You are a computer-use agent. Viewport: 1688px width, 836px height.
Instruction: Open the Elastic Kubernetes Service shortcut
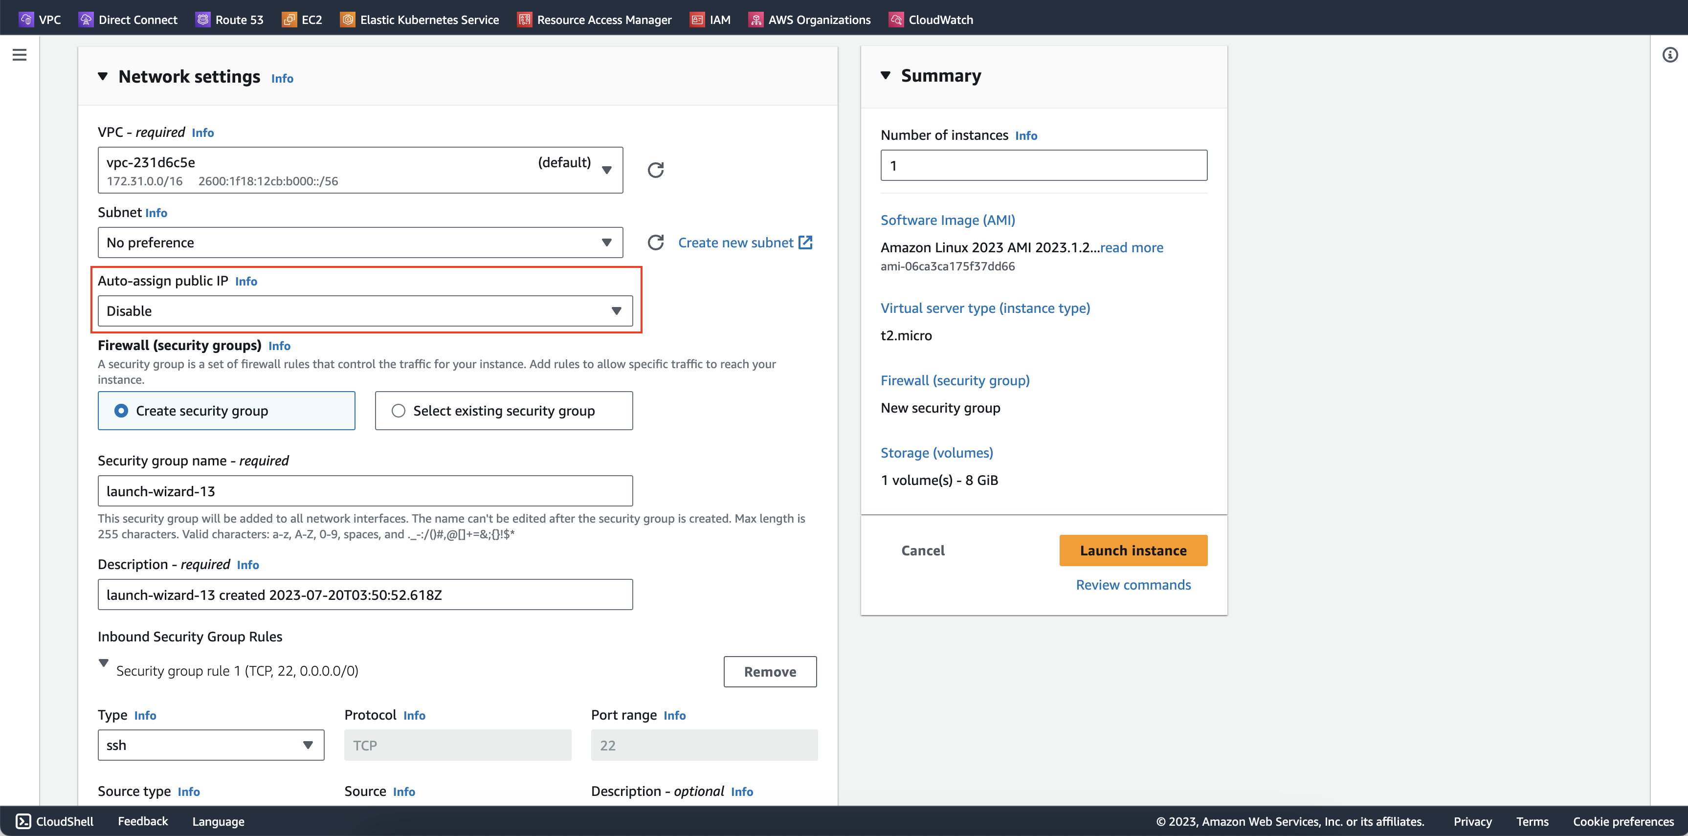420,20
